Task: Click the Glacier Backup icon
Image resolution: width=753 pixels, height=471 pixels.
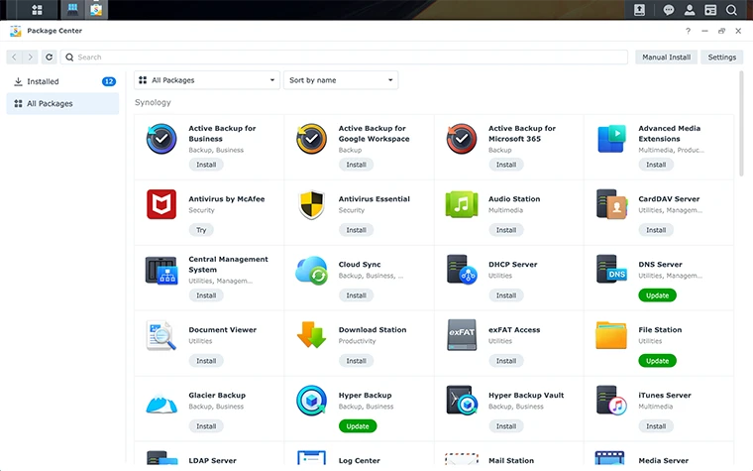Action: point(161,403)
